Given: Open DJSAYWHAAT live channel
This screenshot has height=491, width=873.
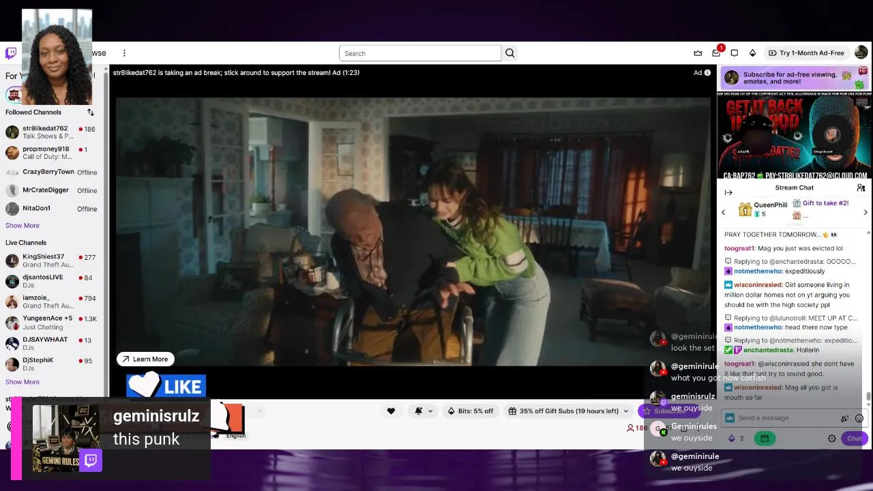Looking at the screenshot, I should click(52, 343).
